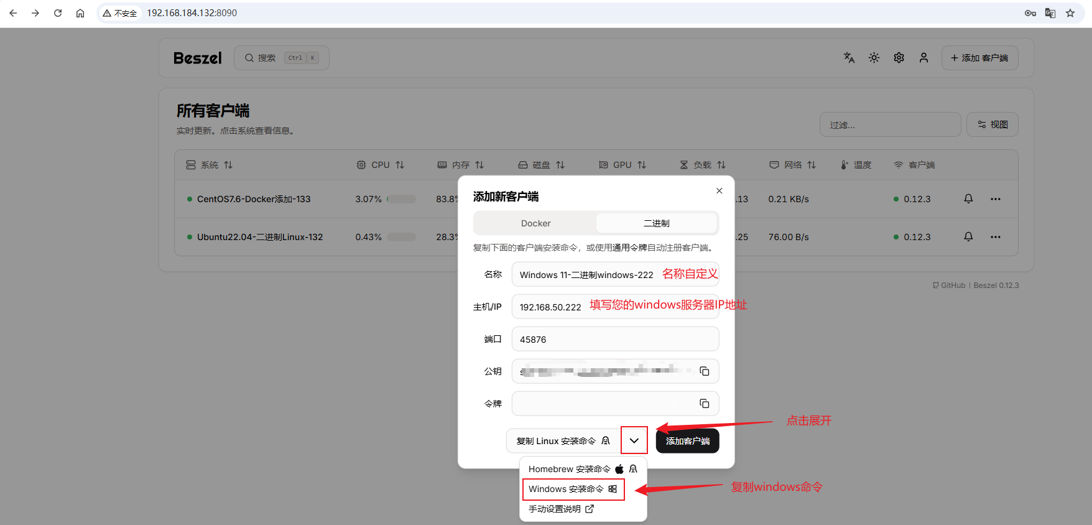
Task: Expand install command chevron dropdown
Action: [634, 440]
